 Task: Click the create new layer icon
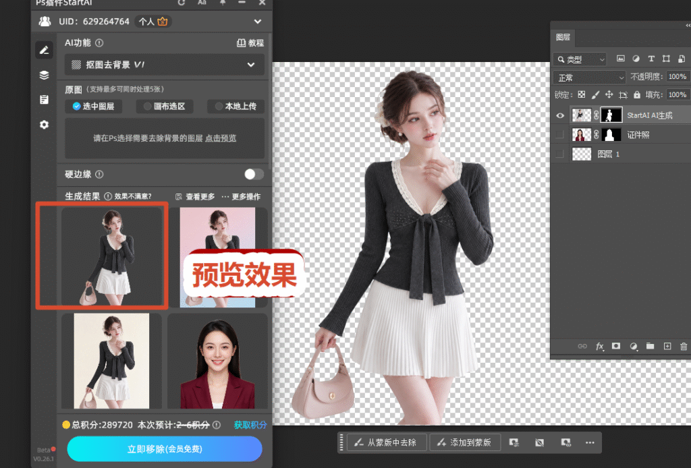[667, 347]
